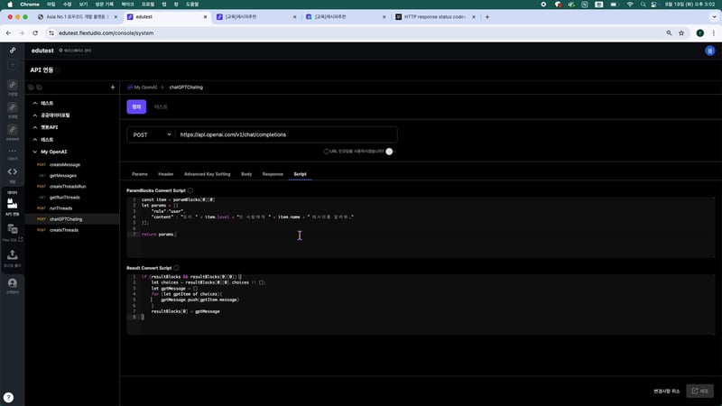722x406 pixels.
Task: Click the info icon beside ParamBlocks Convert Script
Action: [x=190, y=191]
